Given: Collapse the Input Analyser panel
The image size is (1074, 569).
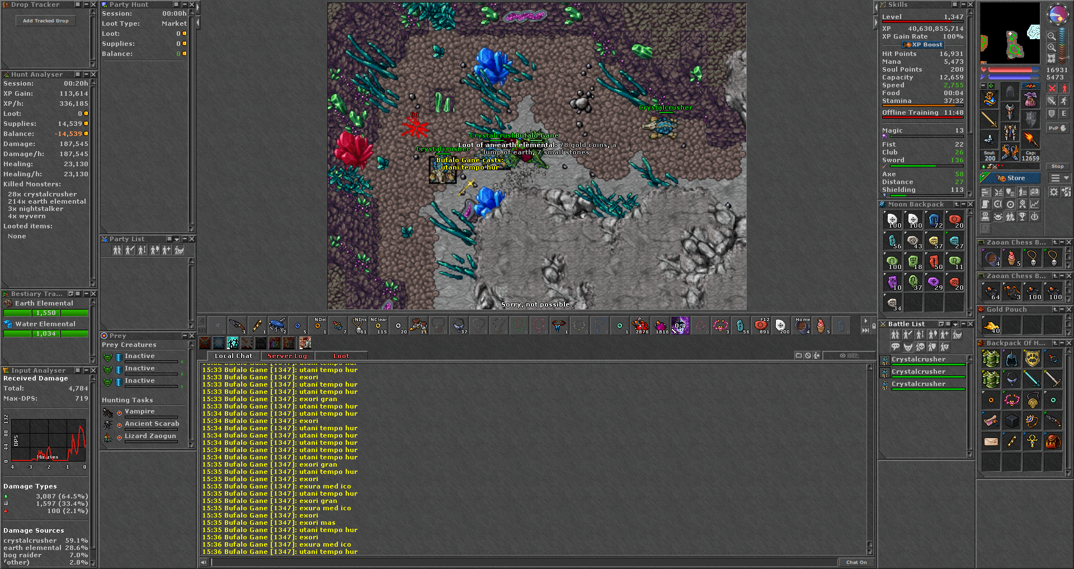Looking at the screenshot, I should click(x=86, y=370).
